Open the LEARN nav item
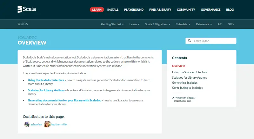254x139 pixels. 97,10
